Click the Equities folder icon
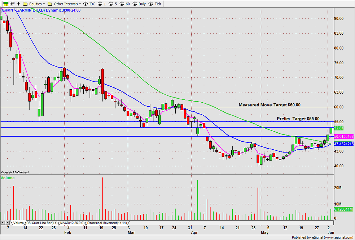The image size is (355, 240). pos(25,4)
